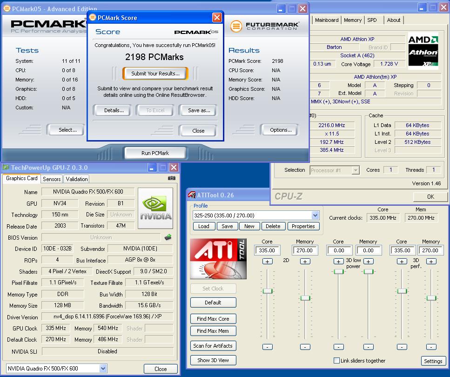
Task: Click Load profile button in ATITool
Action: [x=204, y=226]
